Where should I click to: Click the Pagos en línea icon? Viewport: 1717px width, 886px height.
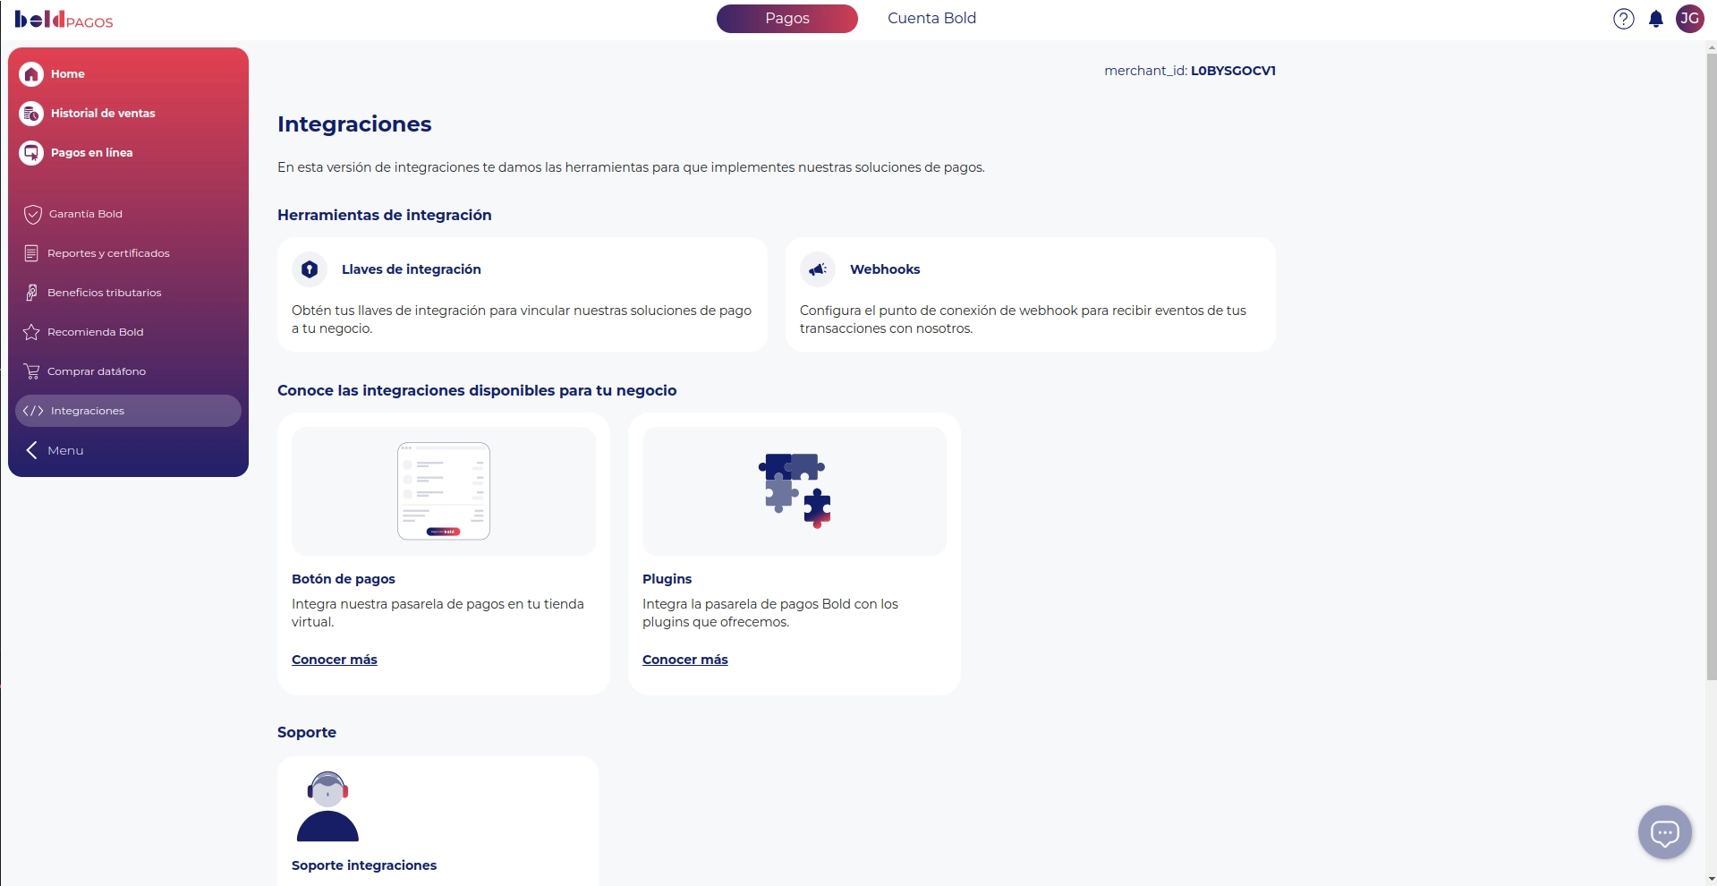point(31,153)
